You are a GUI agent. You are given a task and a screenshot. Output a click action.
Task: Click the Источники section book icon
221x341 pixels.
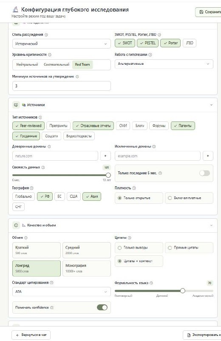pyautogui.click(x=16, y=105)
